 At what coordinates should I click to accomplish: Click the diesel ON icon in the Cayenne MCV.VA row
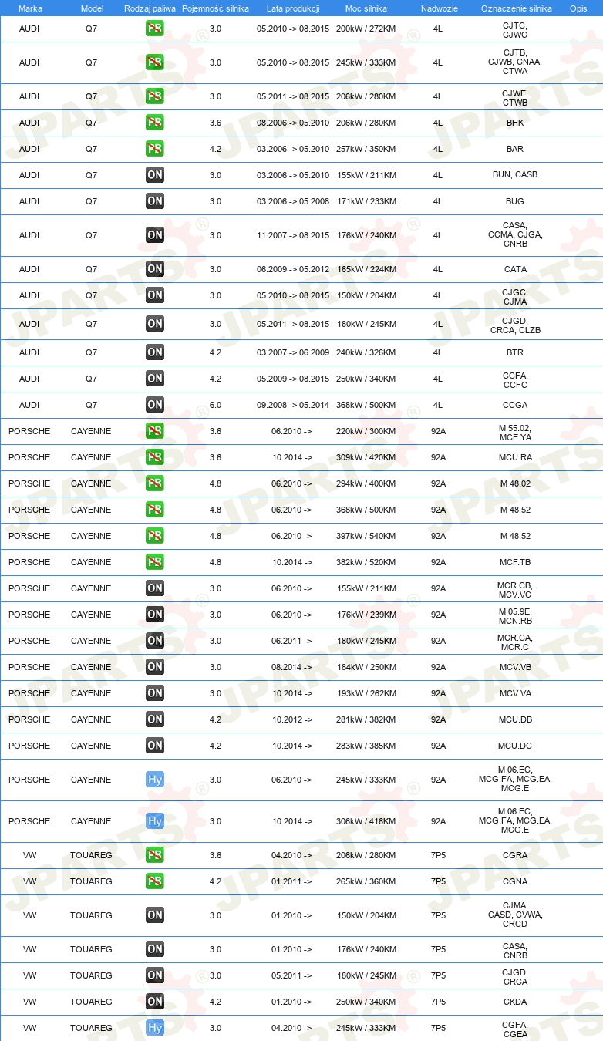point(155,693)
